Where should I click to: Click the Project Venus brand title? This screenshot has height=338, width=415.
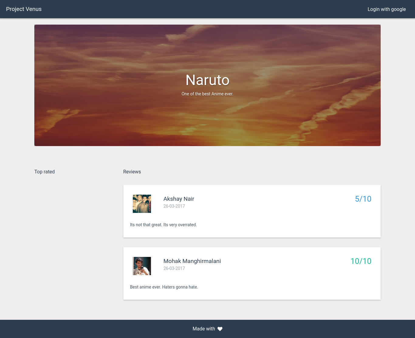click(24, 9)
